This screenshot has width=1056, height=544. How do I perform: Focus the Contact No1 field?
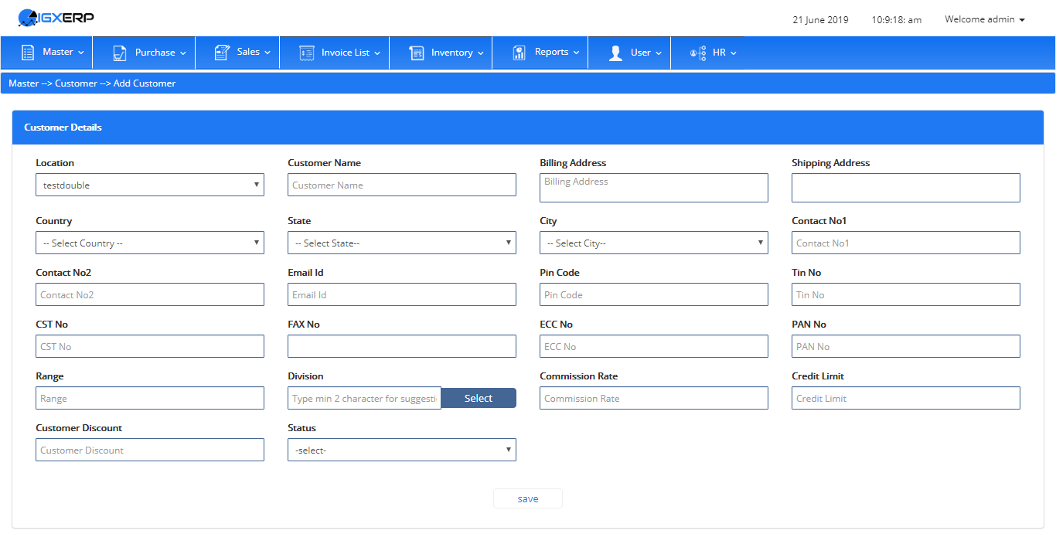[x=906, y=243]
